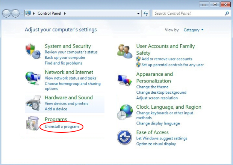Open System and Security heading link
This screenshot has height=165, width=233.
coord(68,46)
